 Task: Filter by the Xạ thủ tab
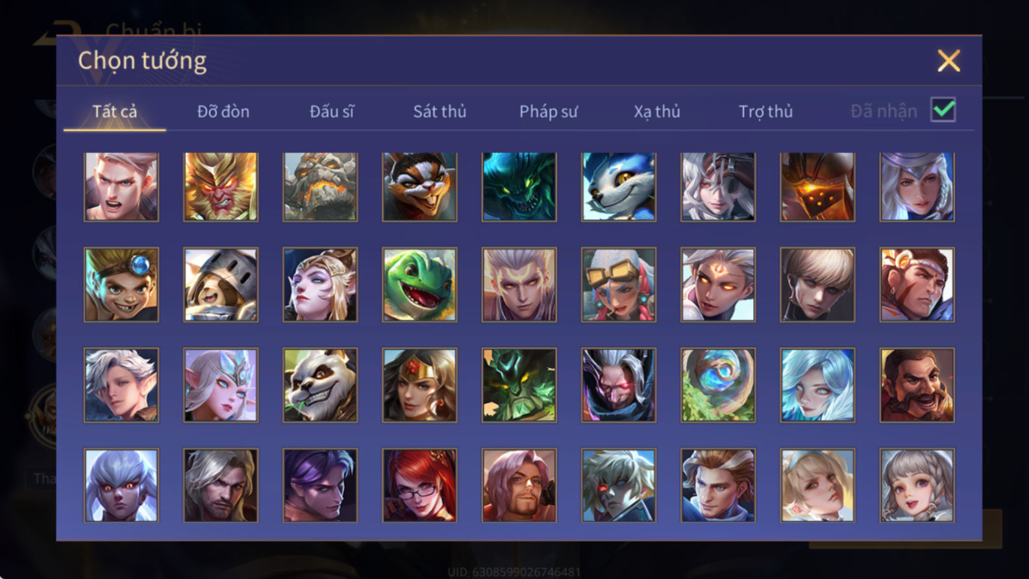click(x=657, y=112)
